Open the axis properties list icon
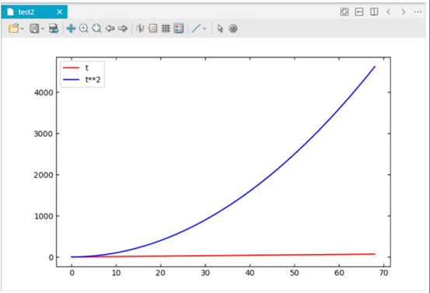The image size is (430, 293). point(152,28)
